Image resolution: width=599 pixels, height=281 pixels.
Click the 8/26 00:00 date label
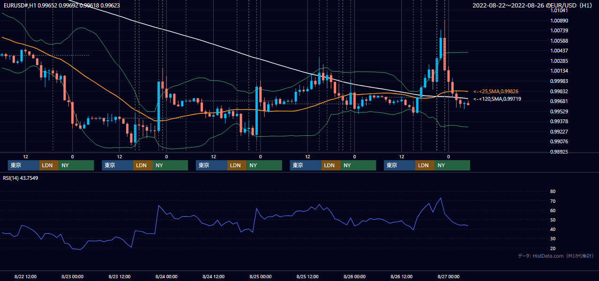(354, 276)
